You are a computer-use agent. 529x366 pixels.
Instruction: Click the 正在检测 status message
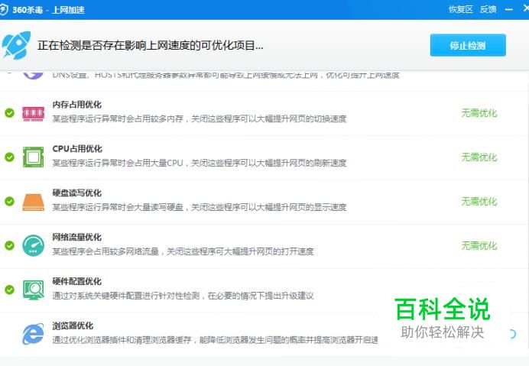click(151, 45)
